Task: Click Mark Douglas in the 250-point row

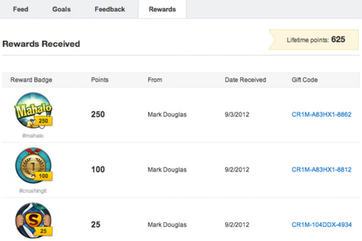Action: (x=167, y=114)
